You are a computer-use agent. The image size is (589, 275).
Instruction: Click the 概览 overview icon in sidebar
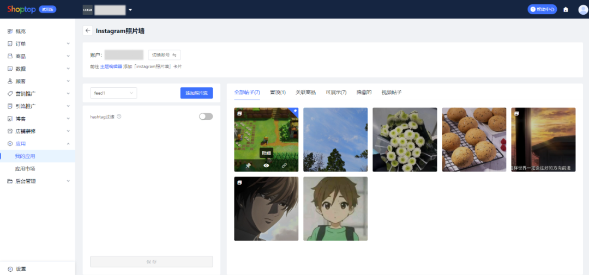[x=10, y=31]
